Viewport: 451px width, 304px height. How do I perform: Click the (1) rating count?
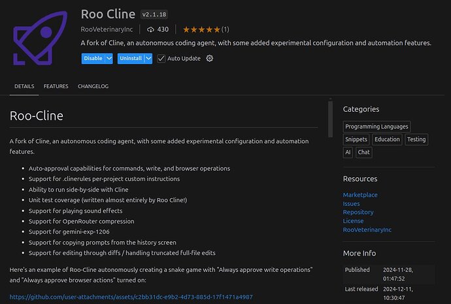point(225,29)
